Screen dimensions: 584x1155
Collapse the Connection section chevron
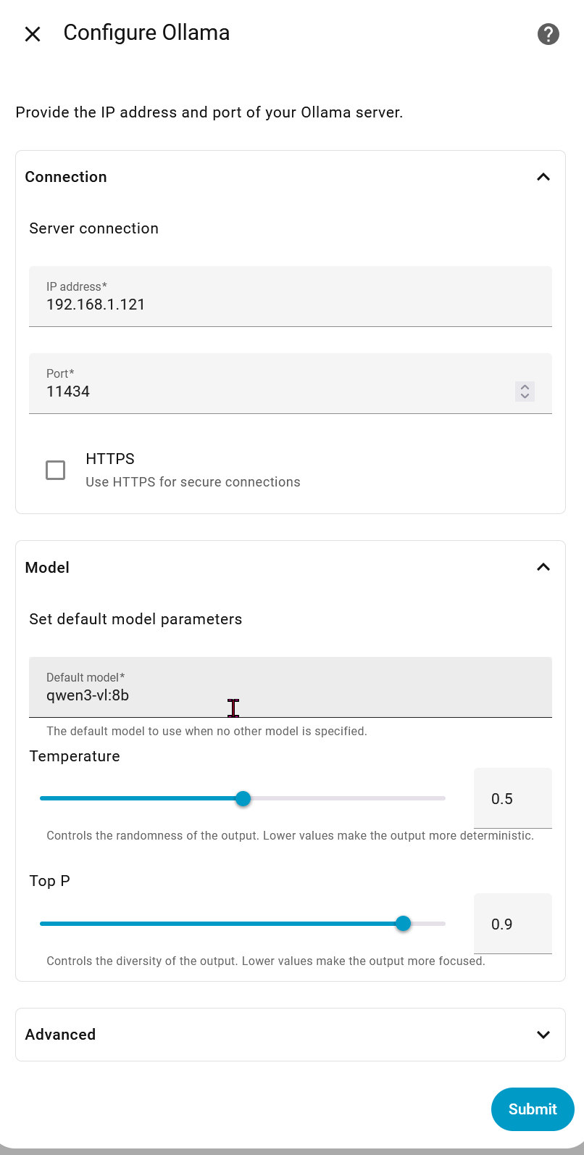coord(543,177)
